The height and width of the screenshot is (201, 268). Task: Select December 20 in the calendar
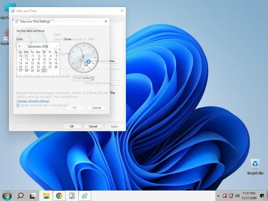click(x=20, y=67)
